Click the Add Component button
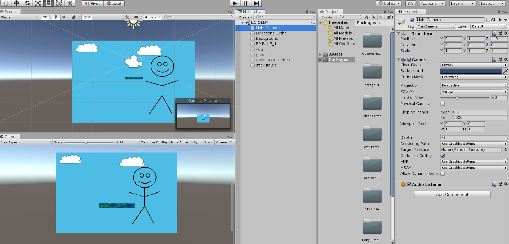 pos(452,194)
